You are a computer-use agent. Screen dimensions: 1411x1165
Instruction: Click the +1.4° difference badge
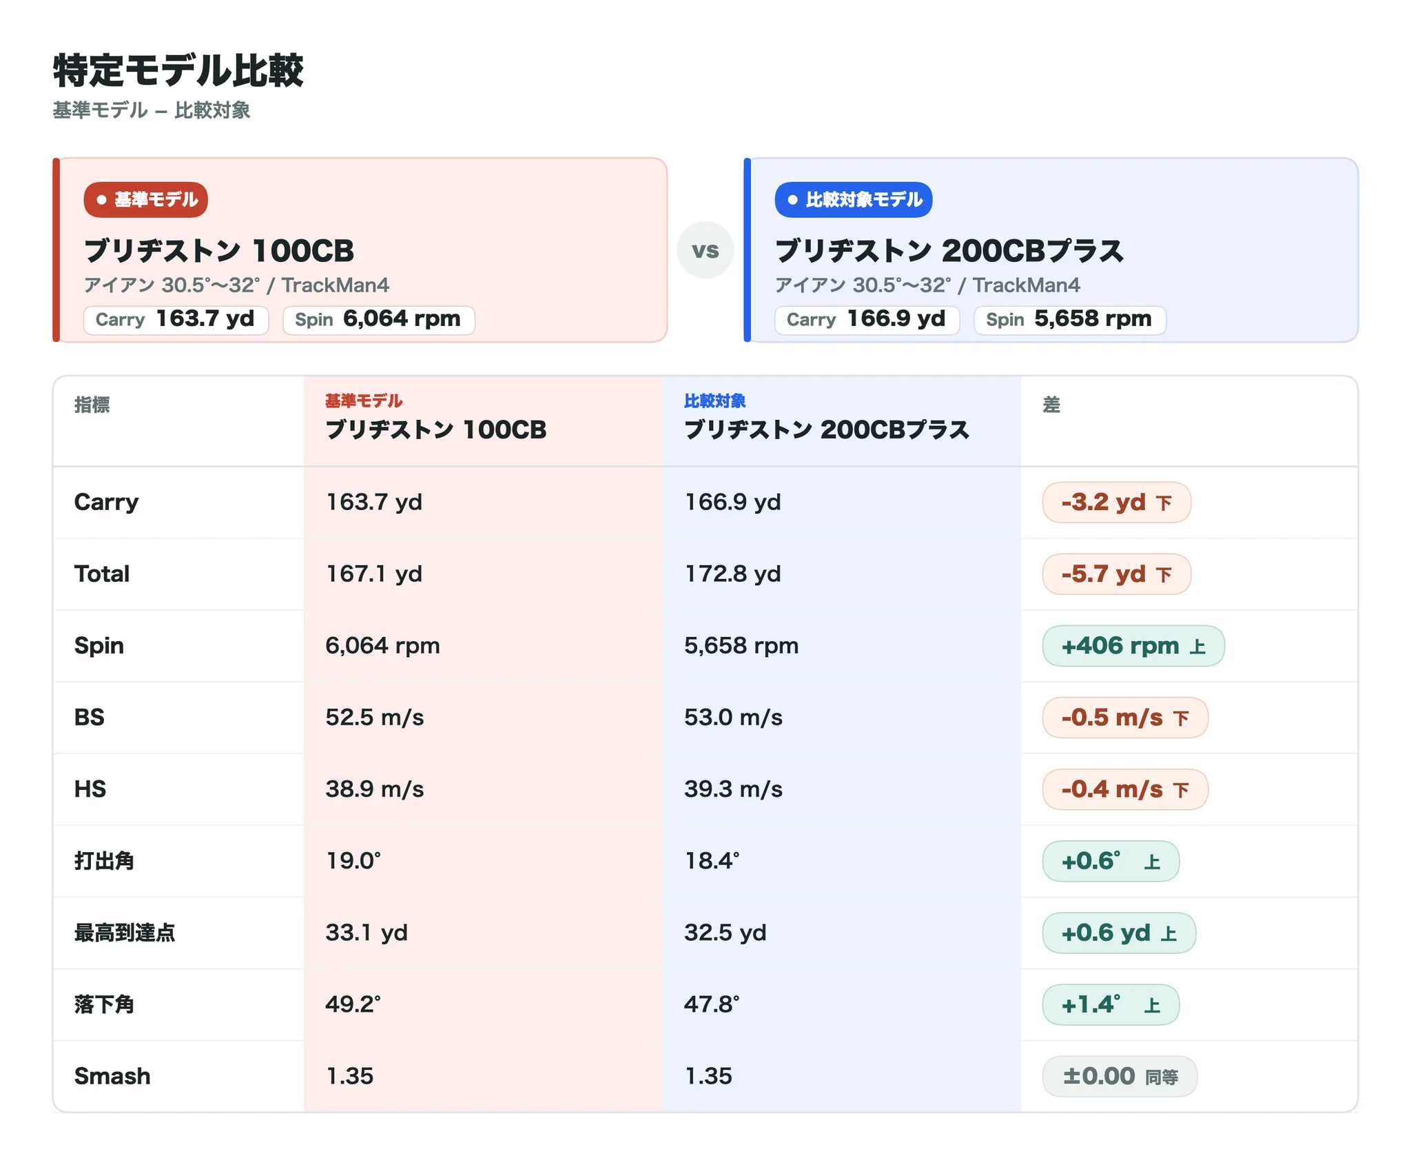[x=1111, y=1004]
